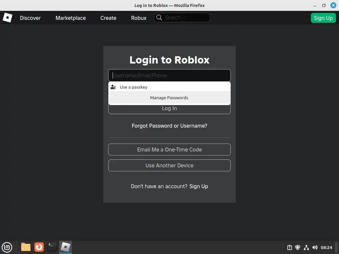Image resolution: width=339 pixels, height=254 pixels.
Task: Launch the Files folder from taskbar
Action: [26, 247]
